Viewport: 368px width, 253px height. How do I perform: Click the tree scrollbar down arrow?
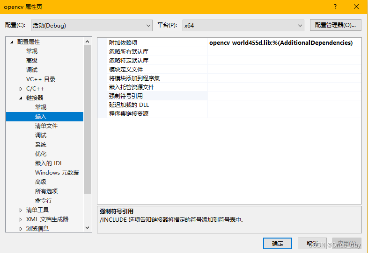click(x=87, y=228)
